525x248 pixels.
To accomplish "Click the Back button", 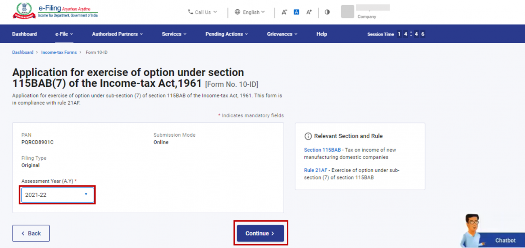I will (x=31, y=233).
